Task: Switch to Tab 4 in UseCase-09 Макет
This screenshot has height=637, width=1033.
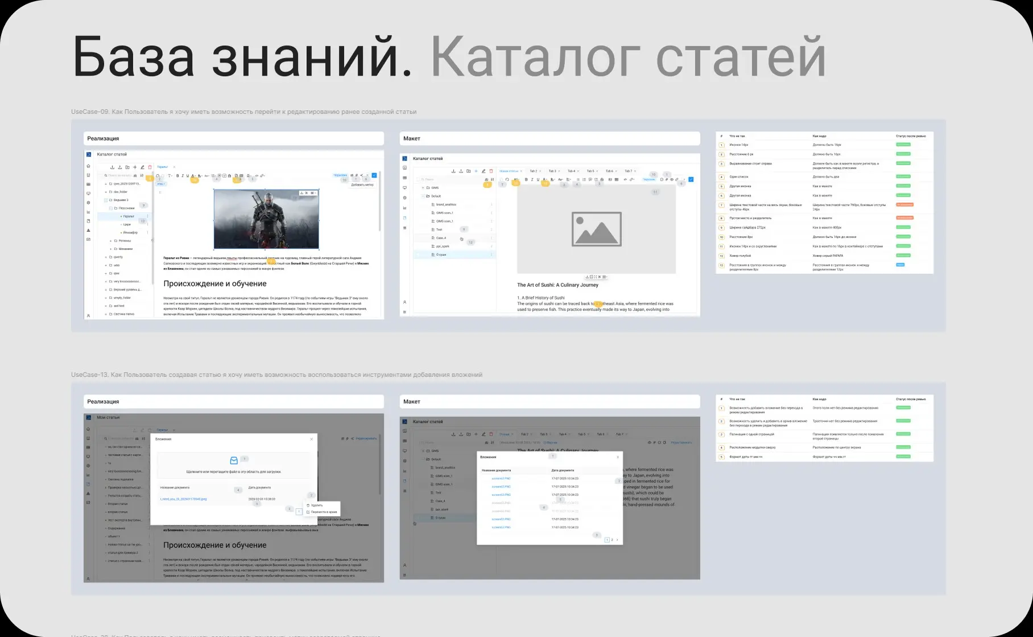Action: [x=571, y=171]
